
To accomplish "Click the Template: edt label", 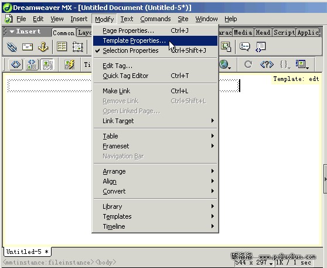I will point(296,79).
